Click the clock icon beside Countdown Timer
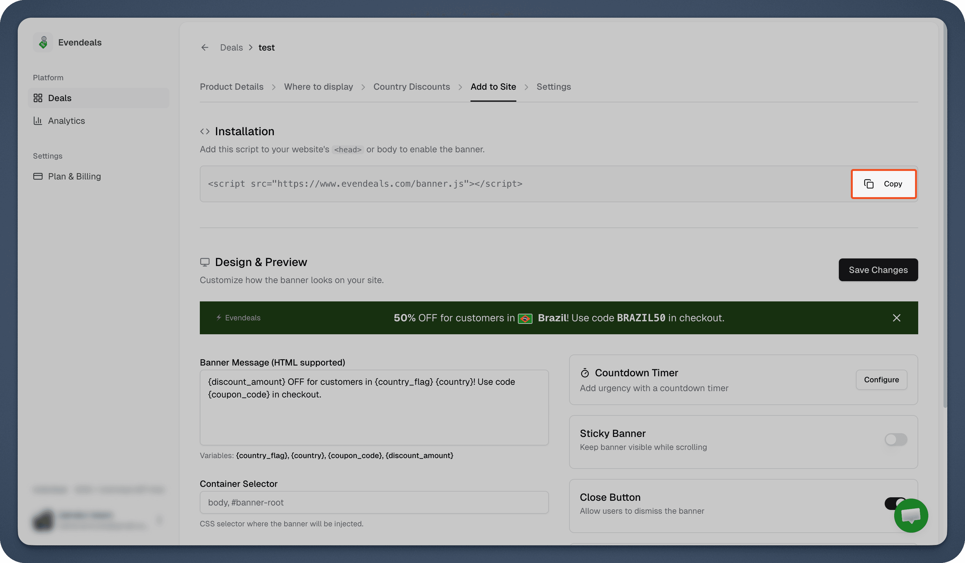This screenshot has width=965, height=563. [585, 372]
